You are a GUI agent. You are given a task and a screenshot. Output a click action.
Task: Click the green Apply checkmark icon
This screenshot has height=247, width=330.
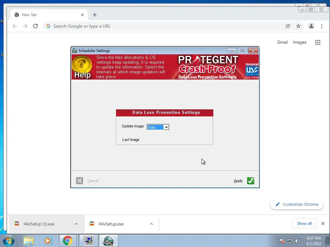250,181
